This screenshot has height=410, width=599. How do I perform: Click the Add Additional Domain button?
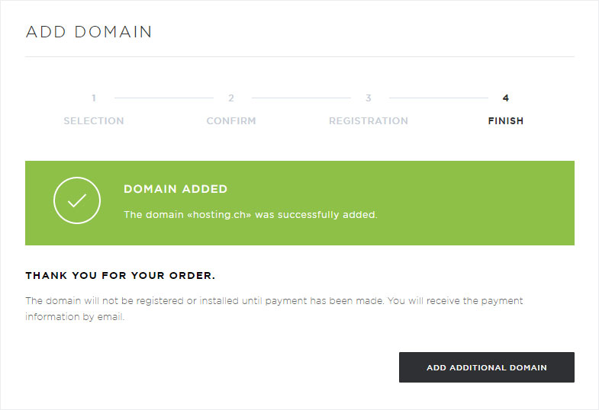[487, 367]
